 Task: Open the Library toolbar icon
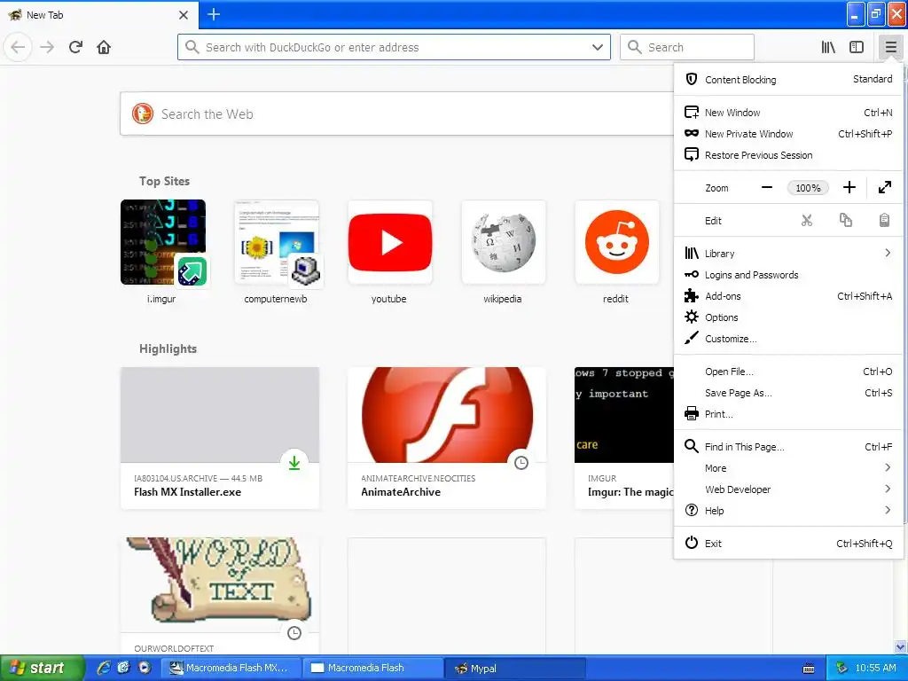[828, 47]
